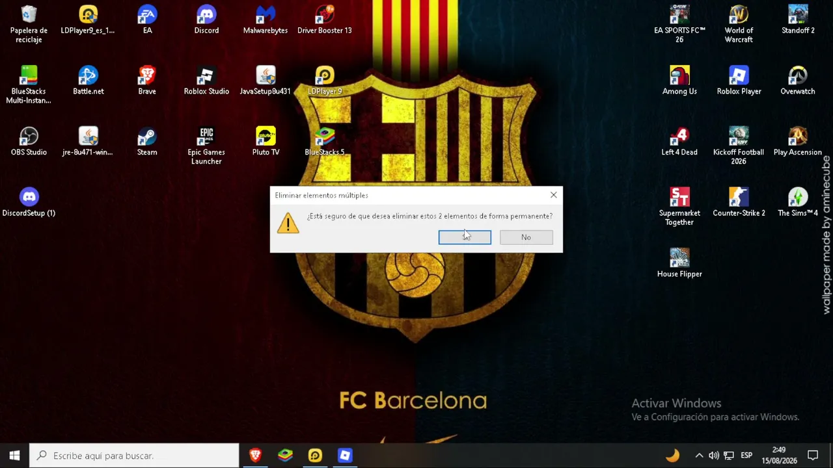Open the volume control in the tray

tap(714, 456)
